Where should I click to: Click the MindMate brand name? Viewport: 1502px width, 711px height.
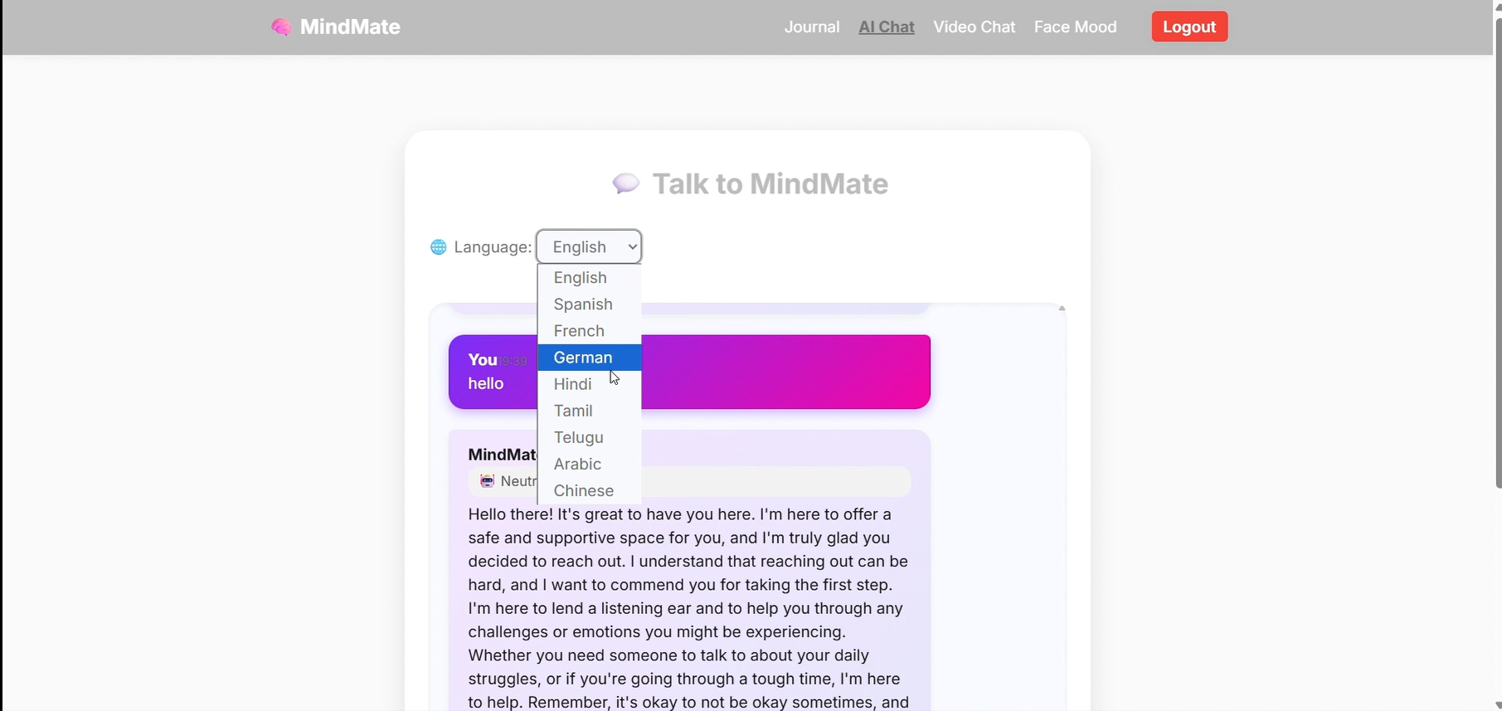(x=350, y=27)
